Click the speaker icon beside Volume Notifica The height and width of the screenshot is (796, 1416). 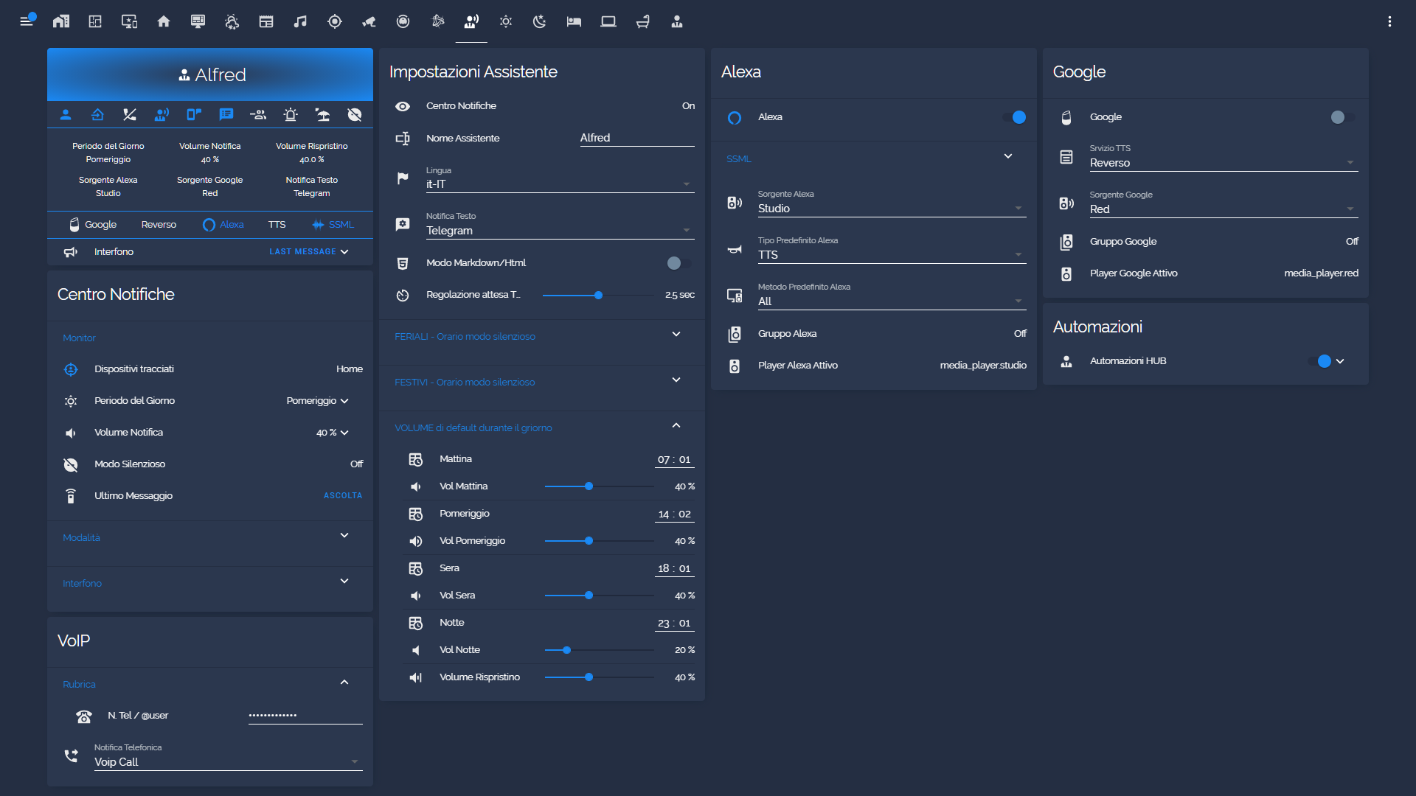coord(71,433)
